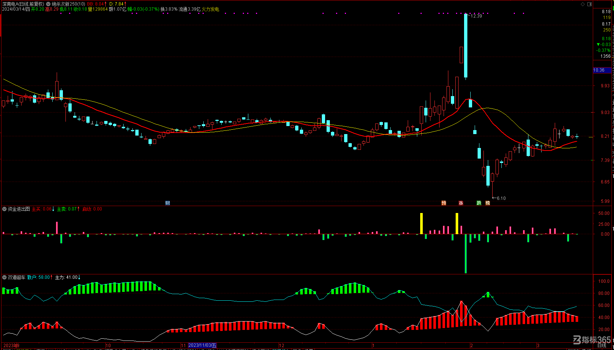Viewport: 614px width, 350px height.
Task: Click the 火力发电 sector label
Action: tap(210, 9)
